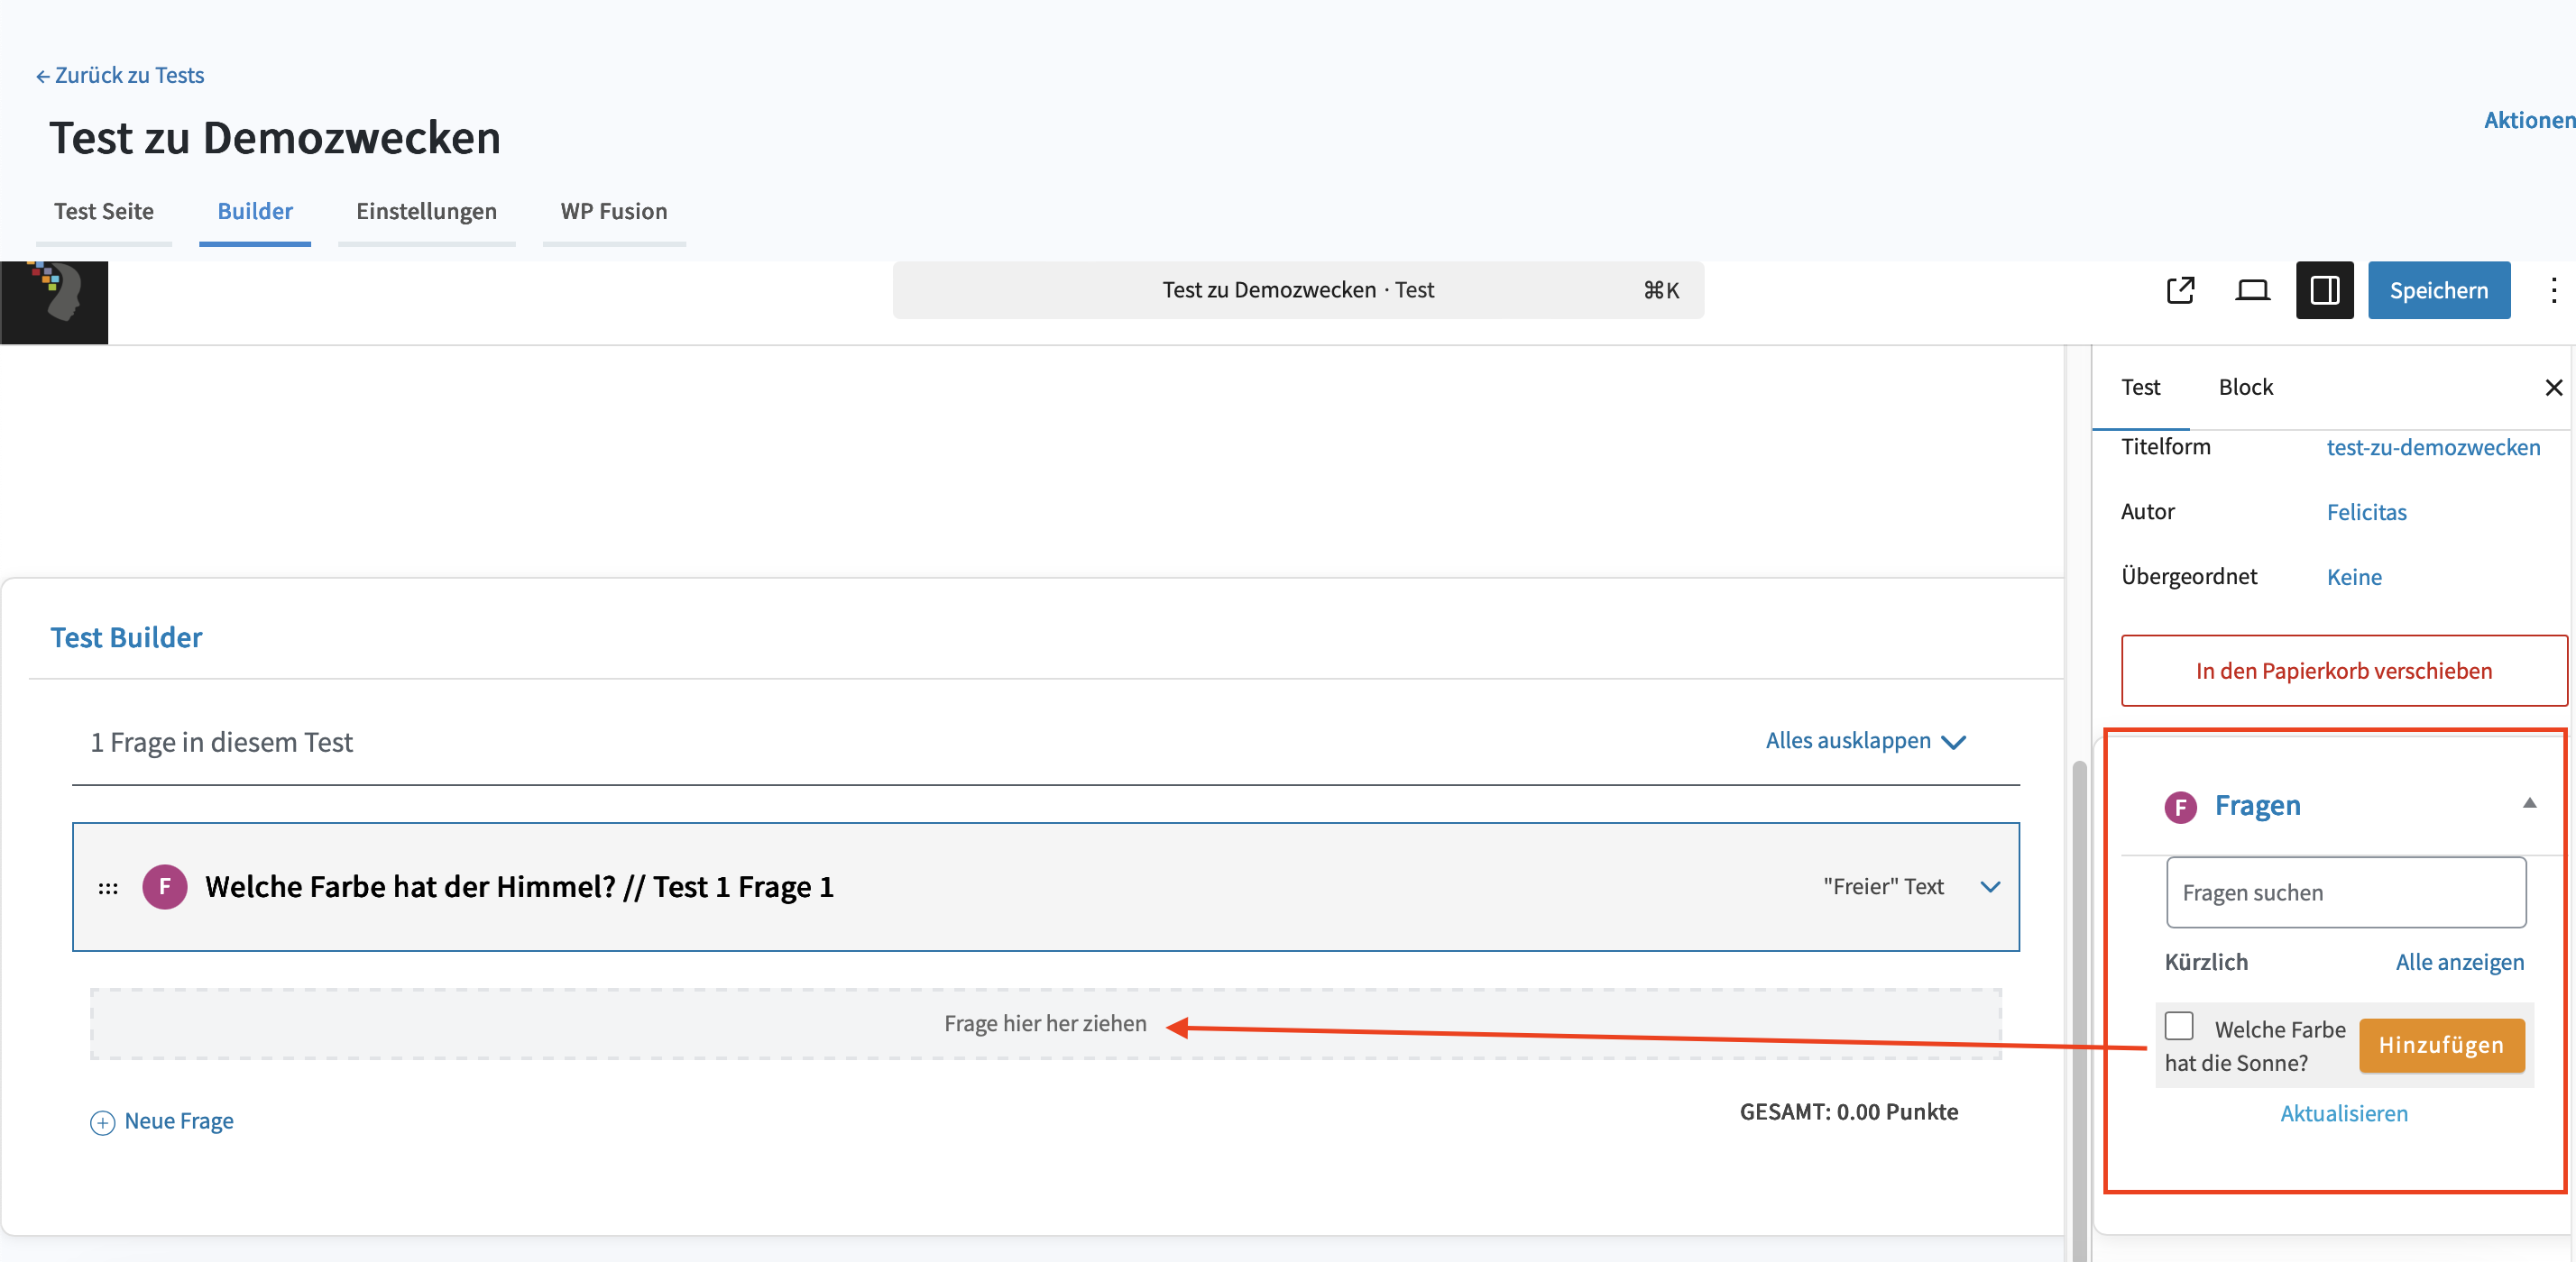This screenshot has width=2576, height=1262.
Task: Click the Speichern button
Action: pos(2438,289)
